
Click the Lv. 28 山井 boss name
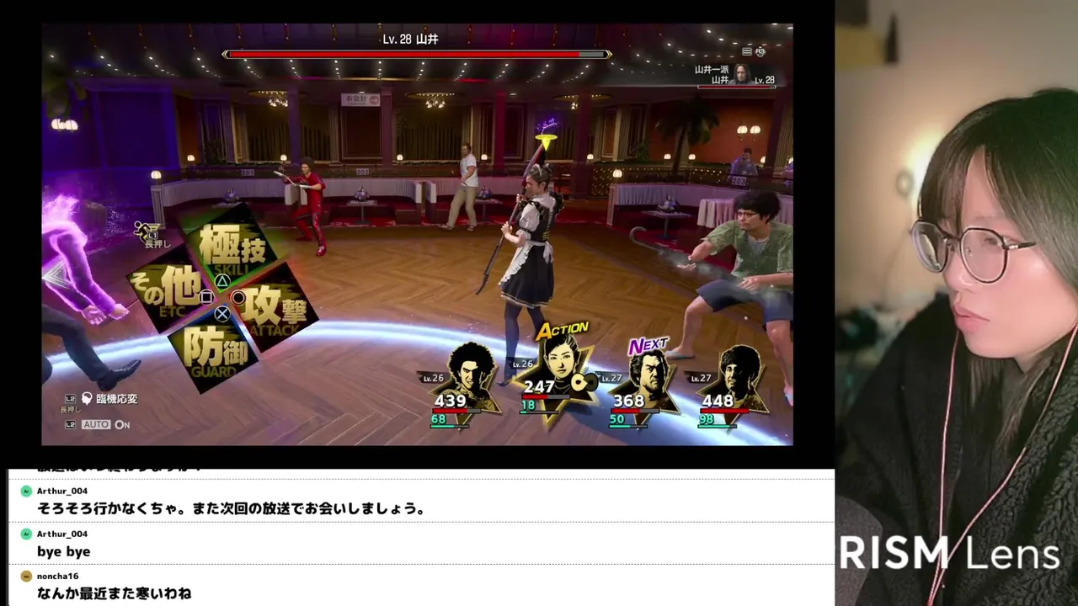click(410, 40)
